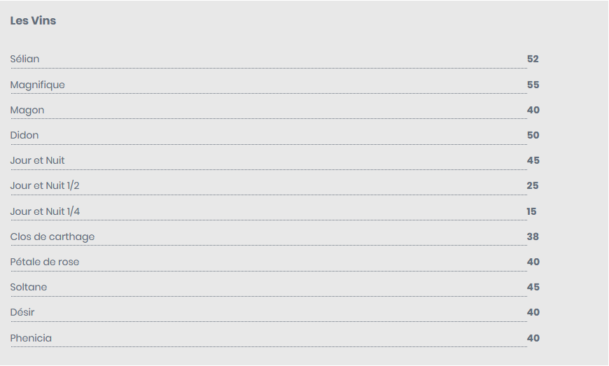Click the Clos de carthage item
Screen dimensions: 609x366
(52, 237)
